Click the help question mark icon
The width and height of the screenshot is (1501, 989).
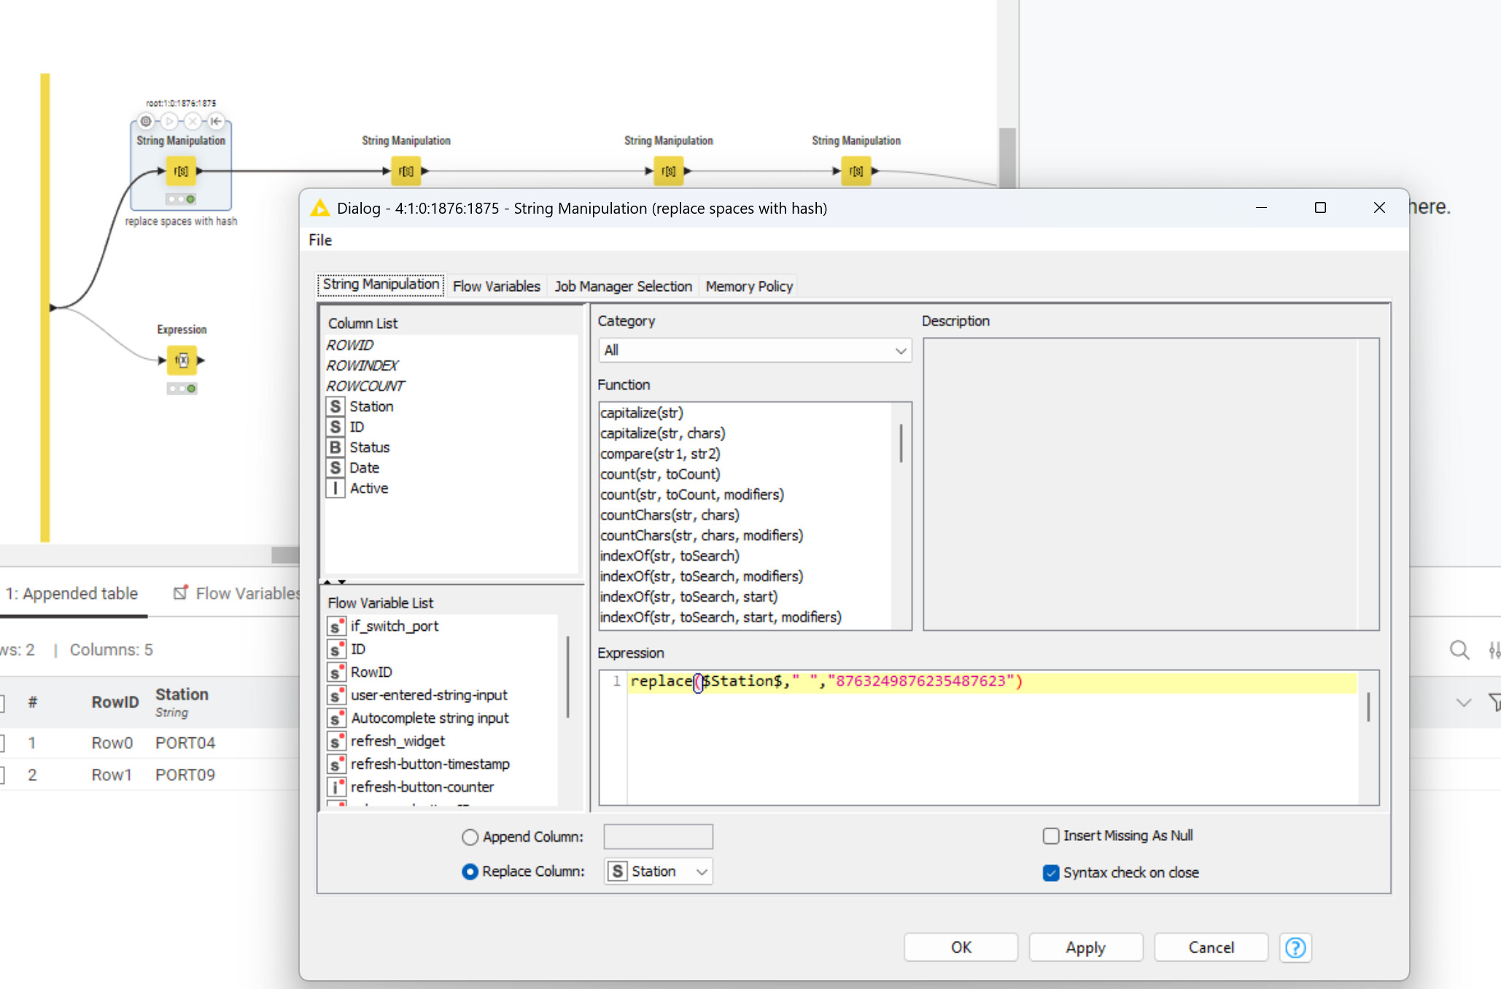(1295, 947)
